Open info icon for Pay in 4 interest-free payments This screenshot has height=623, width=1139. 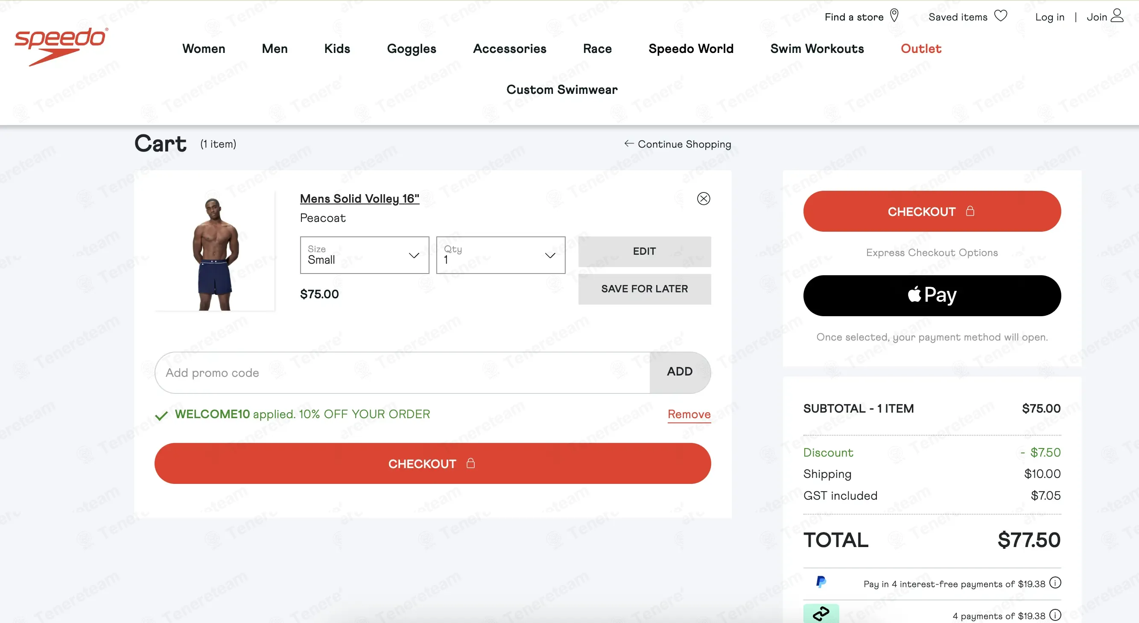1055,583
